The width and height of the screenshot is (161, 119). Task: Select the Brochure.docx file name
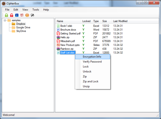[68, 30]
